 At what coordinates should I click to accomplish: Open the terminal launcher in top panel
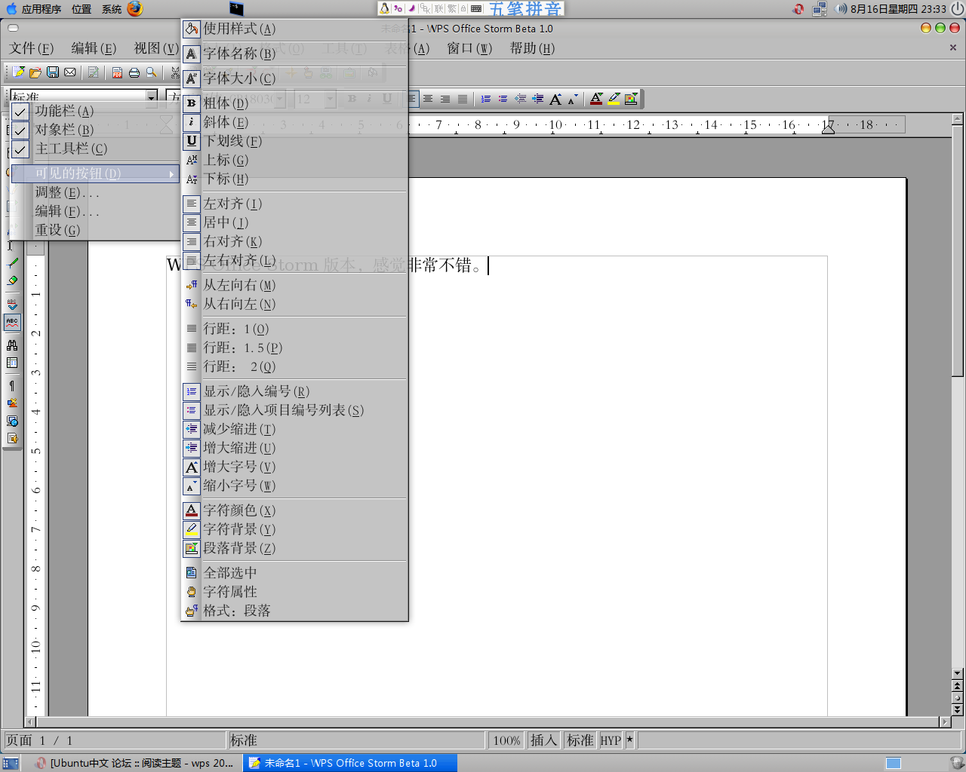tap(236, 8)
